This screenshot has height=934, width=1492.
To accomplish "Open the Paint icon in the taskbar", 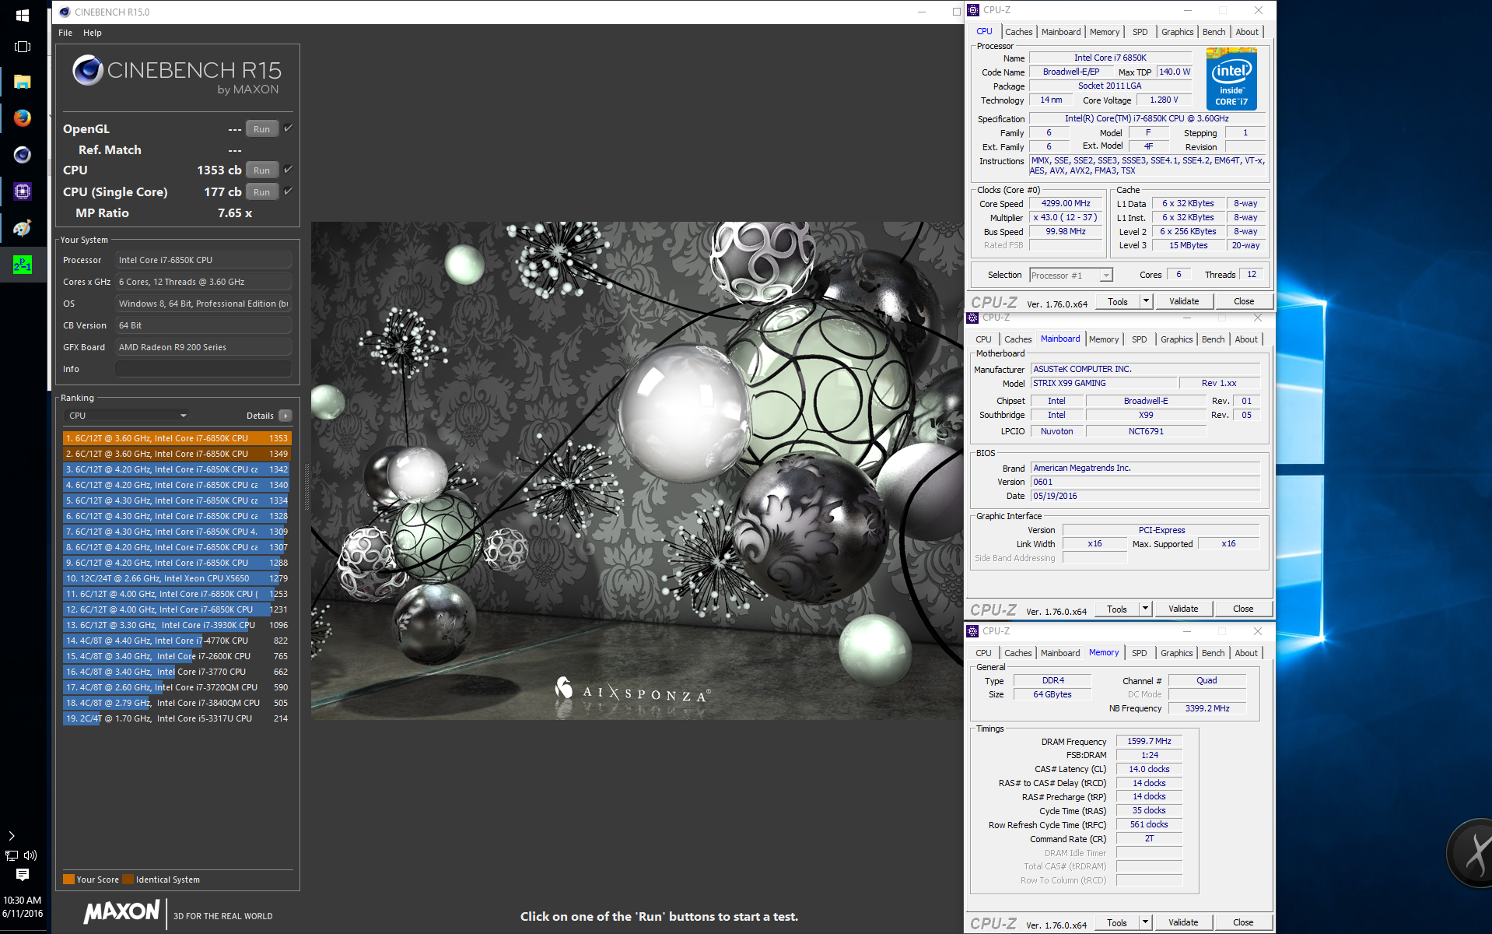I will click(23, 227).
